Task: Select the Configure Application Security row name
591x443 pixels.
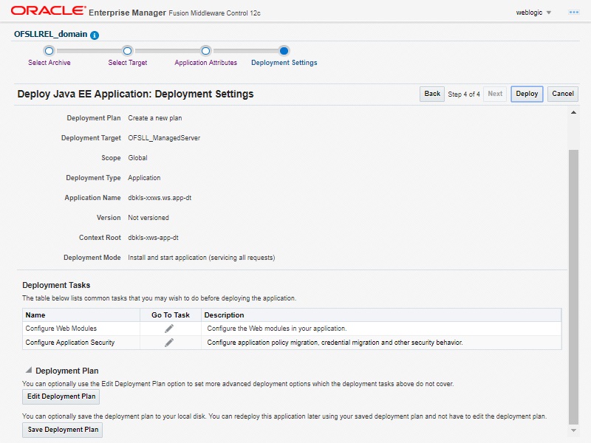Action: (70, 343)
